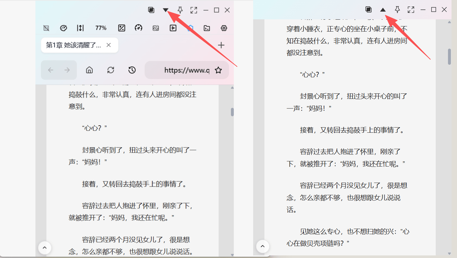Refresh the current page
Image resolution: width=457 pixels, height=258 pixels.
[110, 70]
